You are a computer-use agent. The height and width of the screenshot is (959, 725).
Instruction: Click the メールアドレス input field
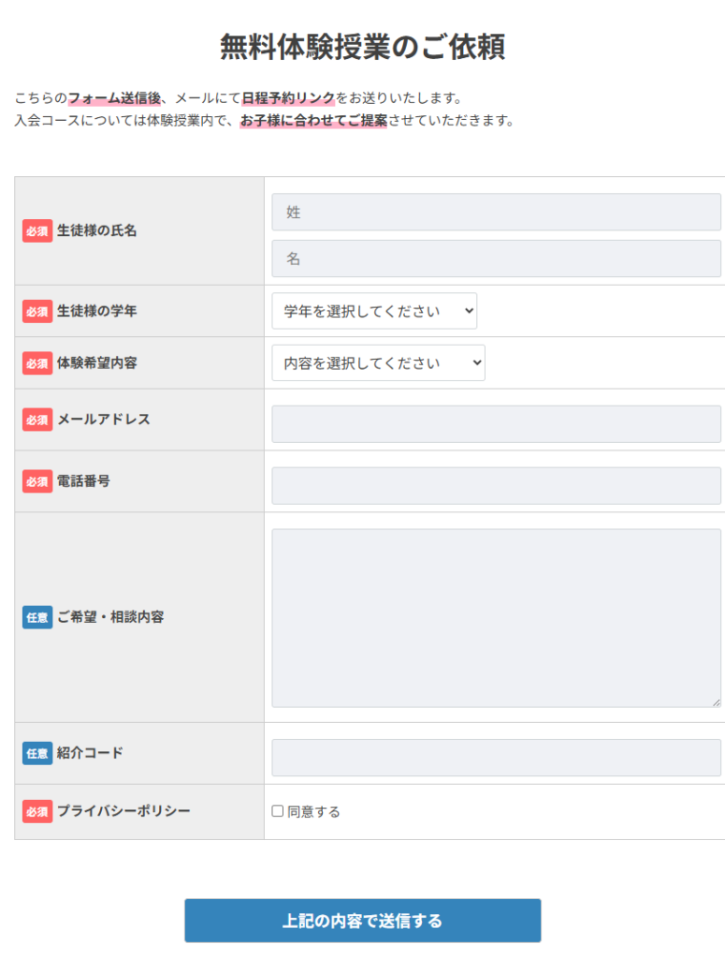(x=496, y=424)
